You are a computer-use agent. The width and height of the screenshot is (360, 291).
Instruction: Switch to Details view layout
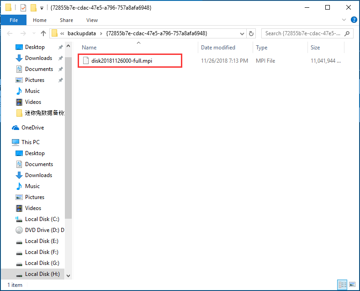[x=342, y=285]
